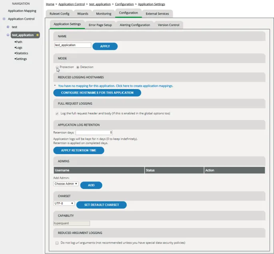This screenshot has width=274, height=254.
Task: Select the Detection mode radio button
Action: coord(78,67)
